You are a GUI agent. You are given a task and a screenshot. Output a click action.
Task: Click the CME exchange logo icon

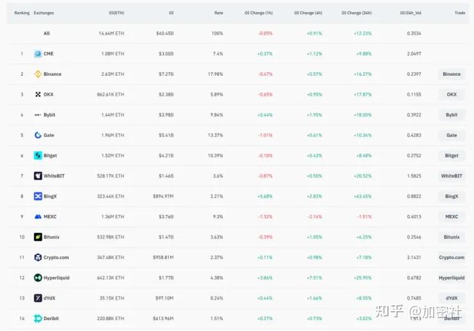(38, 54)
